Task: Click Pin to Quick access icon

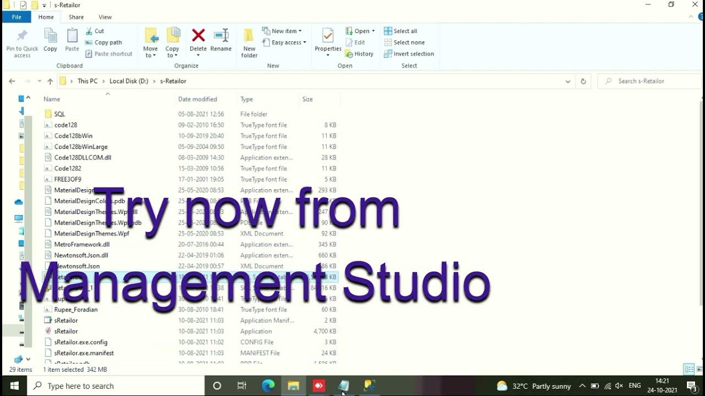Action: coord(22,36)
